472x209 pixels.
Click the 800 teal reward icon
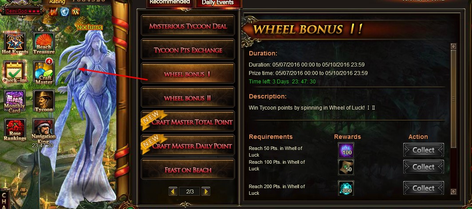[346, 188]
